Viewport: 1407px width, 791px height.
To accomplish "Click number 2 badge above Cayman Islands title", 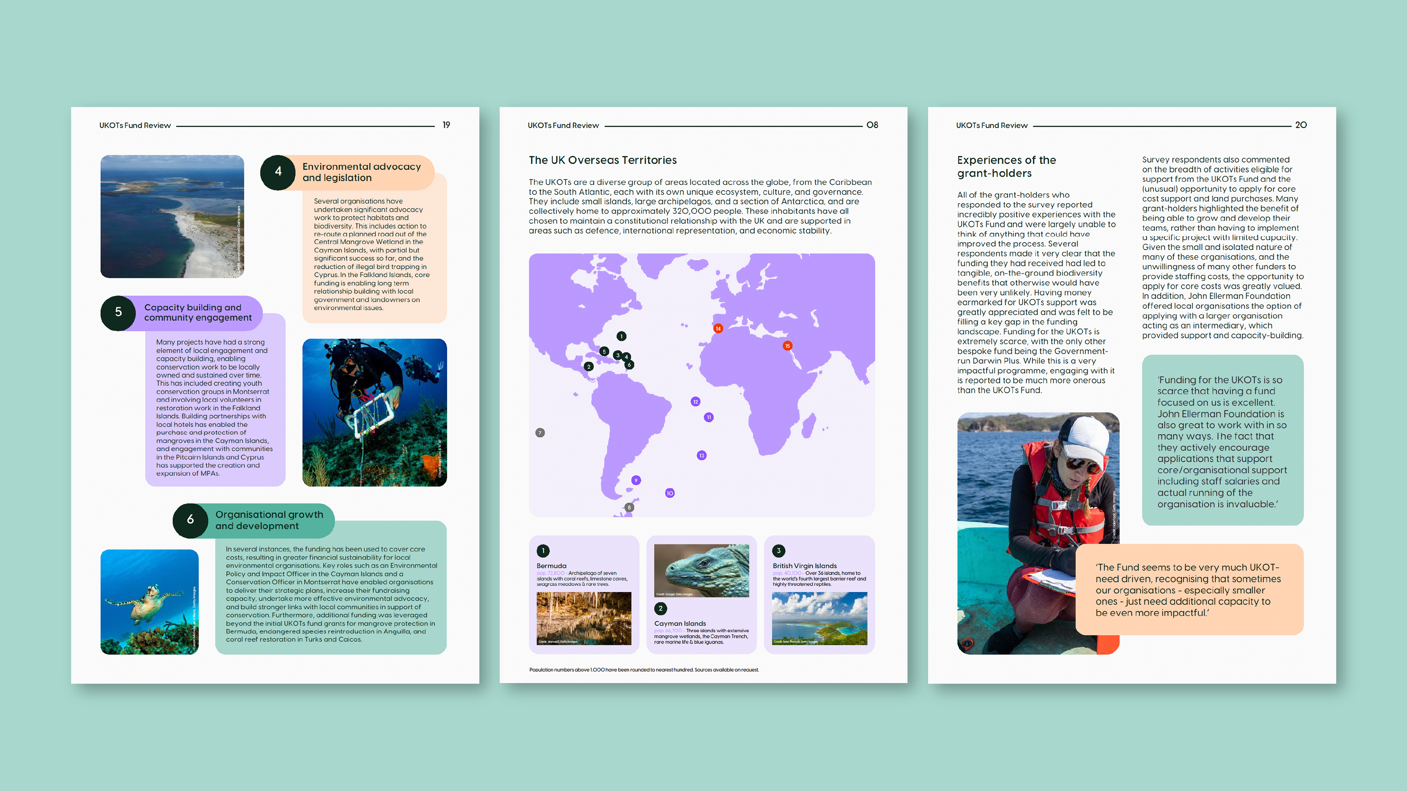I will tap(660, 608).
